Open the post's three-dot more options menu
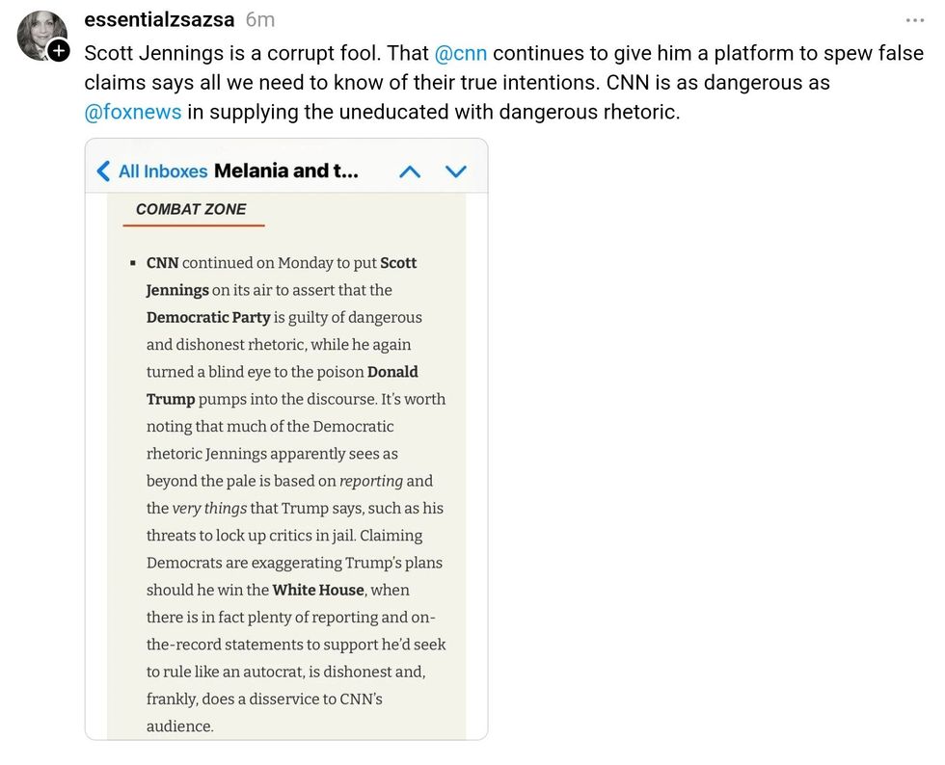This screenshot has height=765, width=945. point(914,20)
